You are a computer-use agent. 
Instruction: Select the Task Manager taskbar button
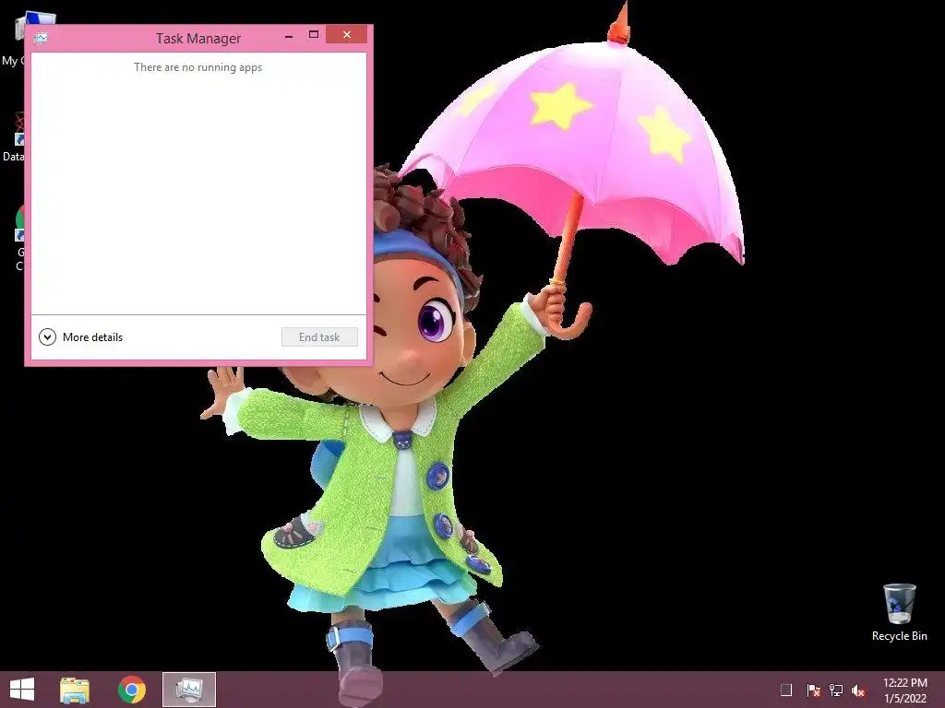pos(189,690)
